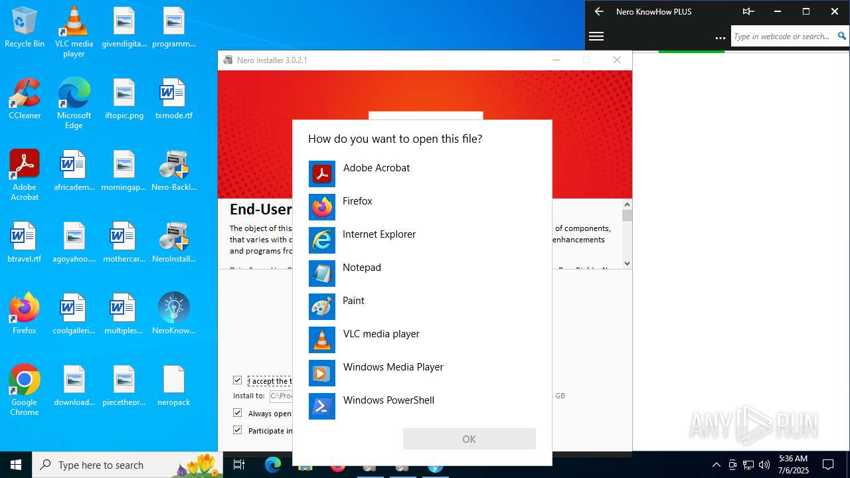Select the VLC media player desktop shortcut
The height and width of the screenshot is (478, 850).
coord(74,32)
